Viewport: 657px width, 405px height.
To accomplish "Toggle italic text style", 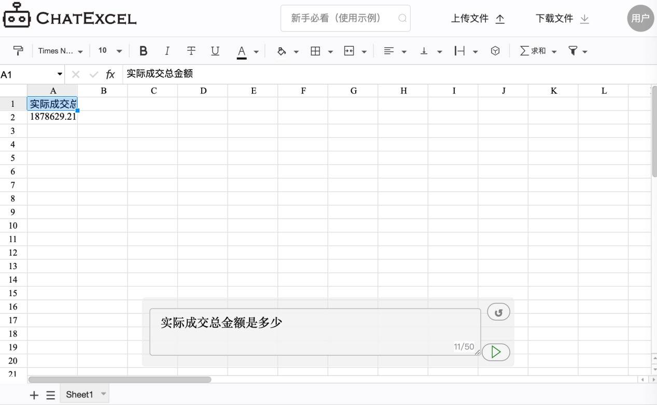I will (x=167, y=51).
